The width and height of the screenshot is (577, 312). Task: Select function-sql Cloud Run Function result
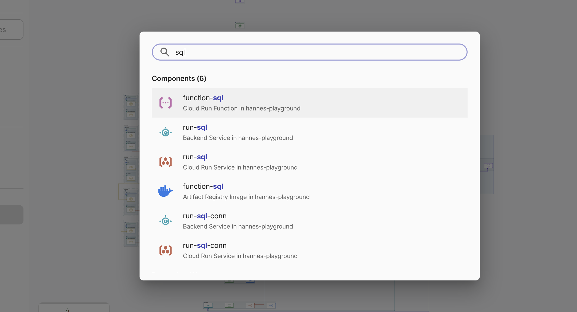click(309, 103)
